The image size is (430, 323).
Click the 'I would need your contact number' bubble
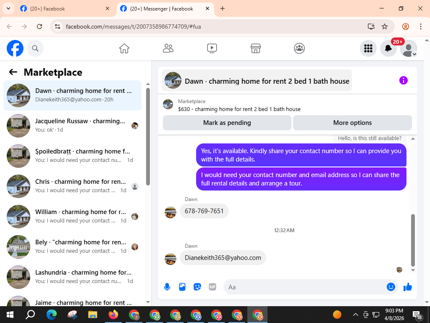(301, 179)
